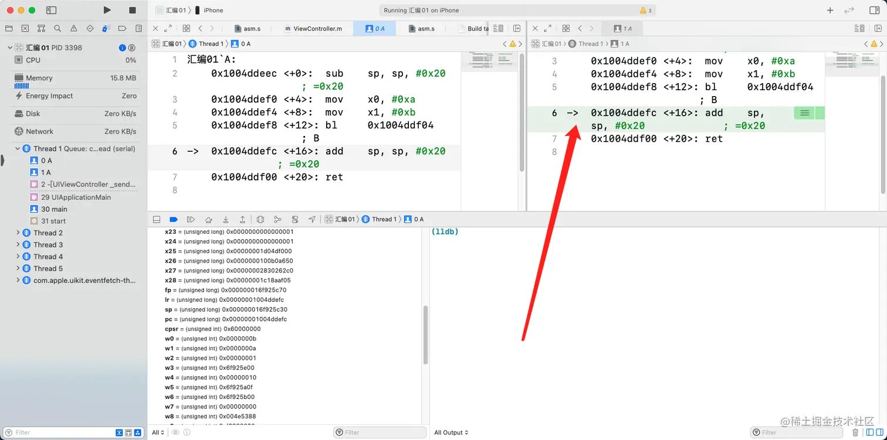Open the Symbol navigator

tap(41, 28)
